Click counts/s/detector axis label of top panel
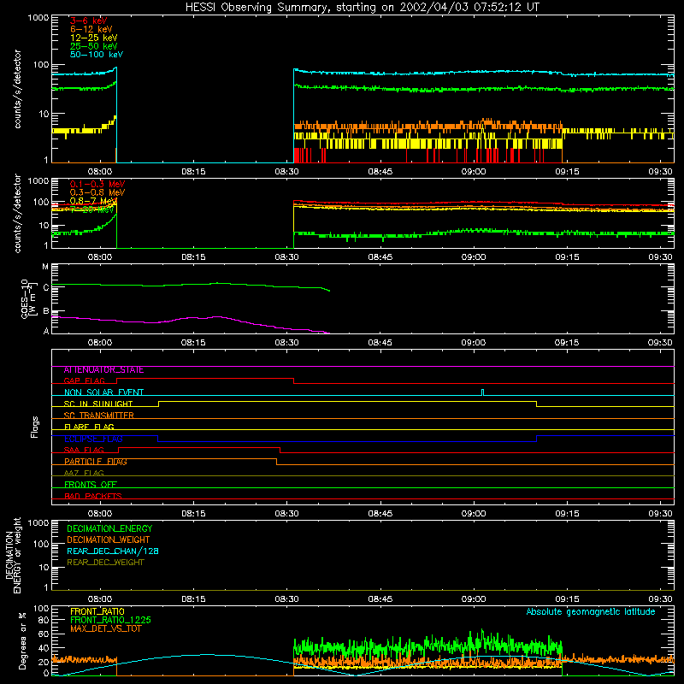This screenshot has height=684, width=684. pos(17,89)
